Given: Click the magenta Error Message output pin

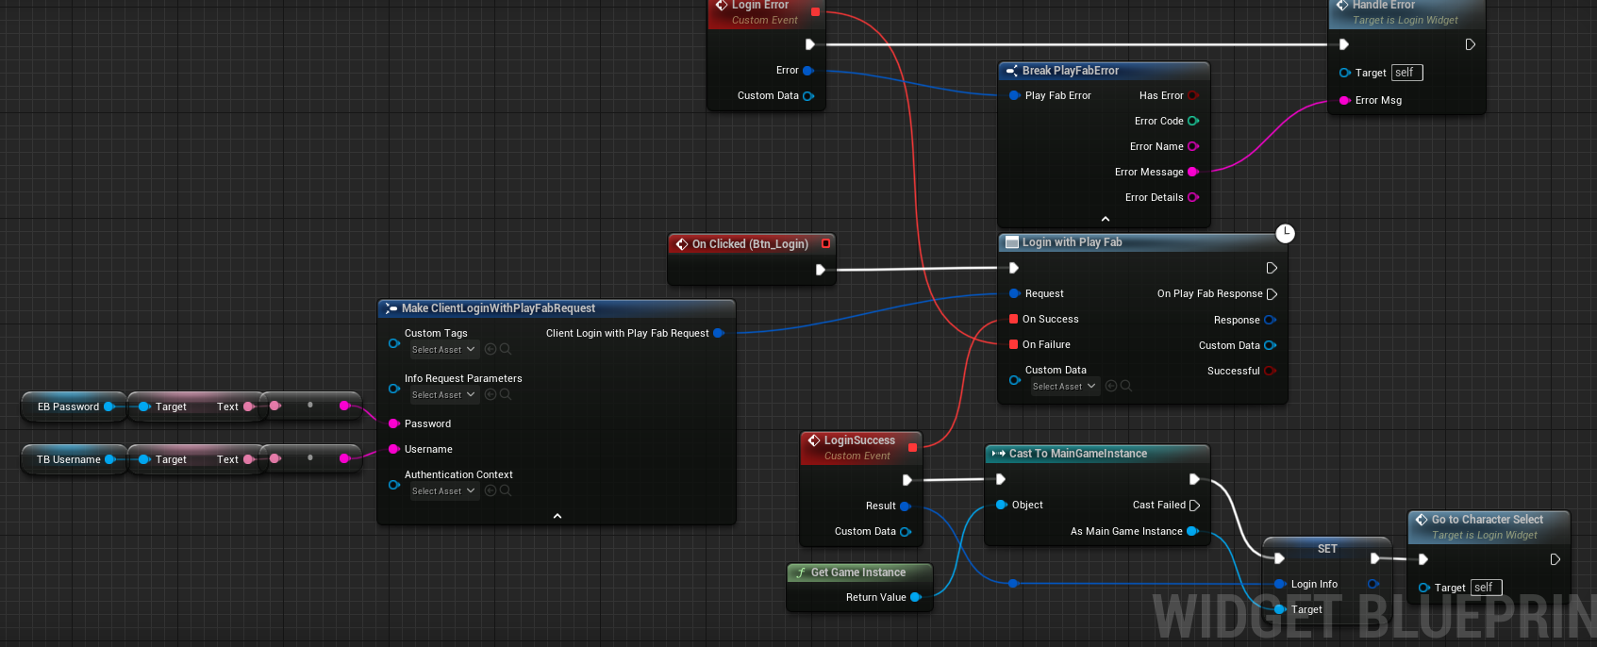Looking at the screenshot, I should pyautogui.click(x=1193, y=172).
